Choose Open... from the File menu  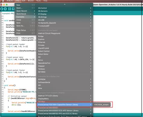[x=26, y=8]
